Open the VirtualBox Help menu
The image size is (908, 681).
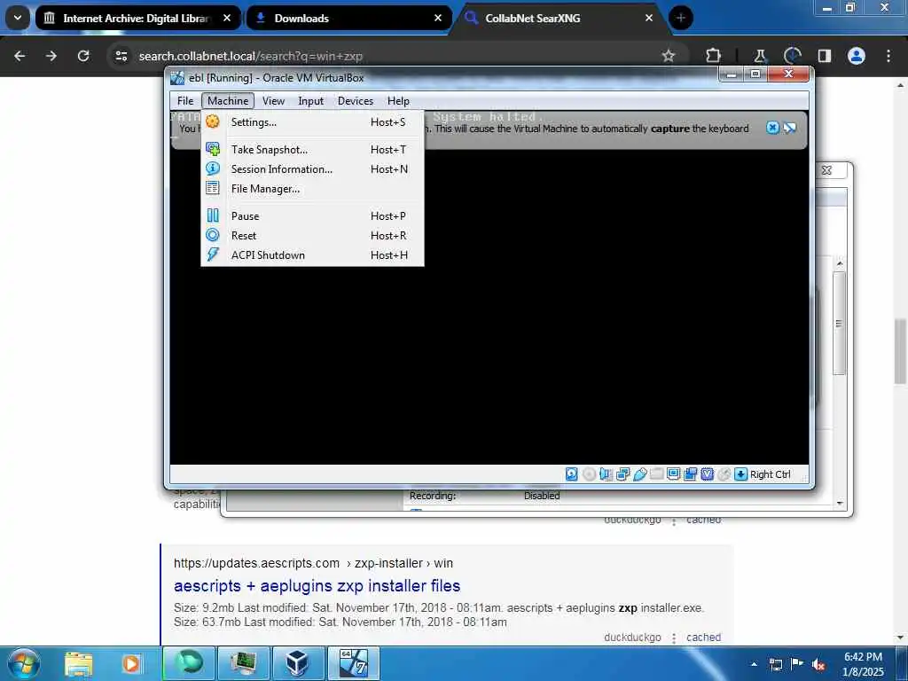(x=398, y=101)
